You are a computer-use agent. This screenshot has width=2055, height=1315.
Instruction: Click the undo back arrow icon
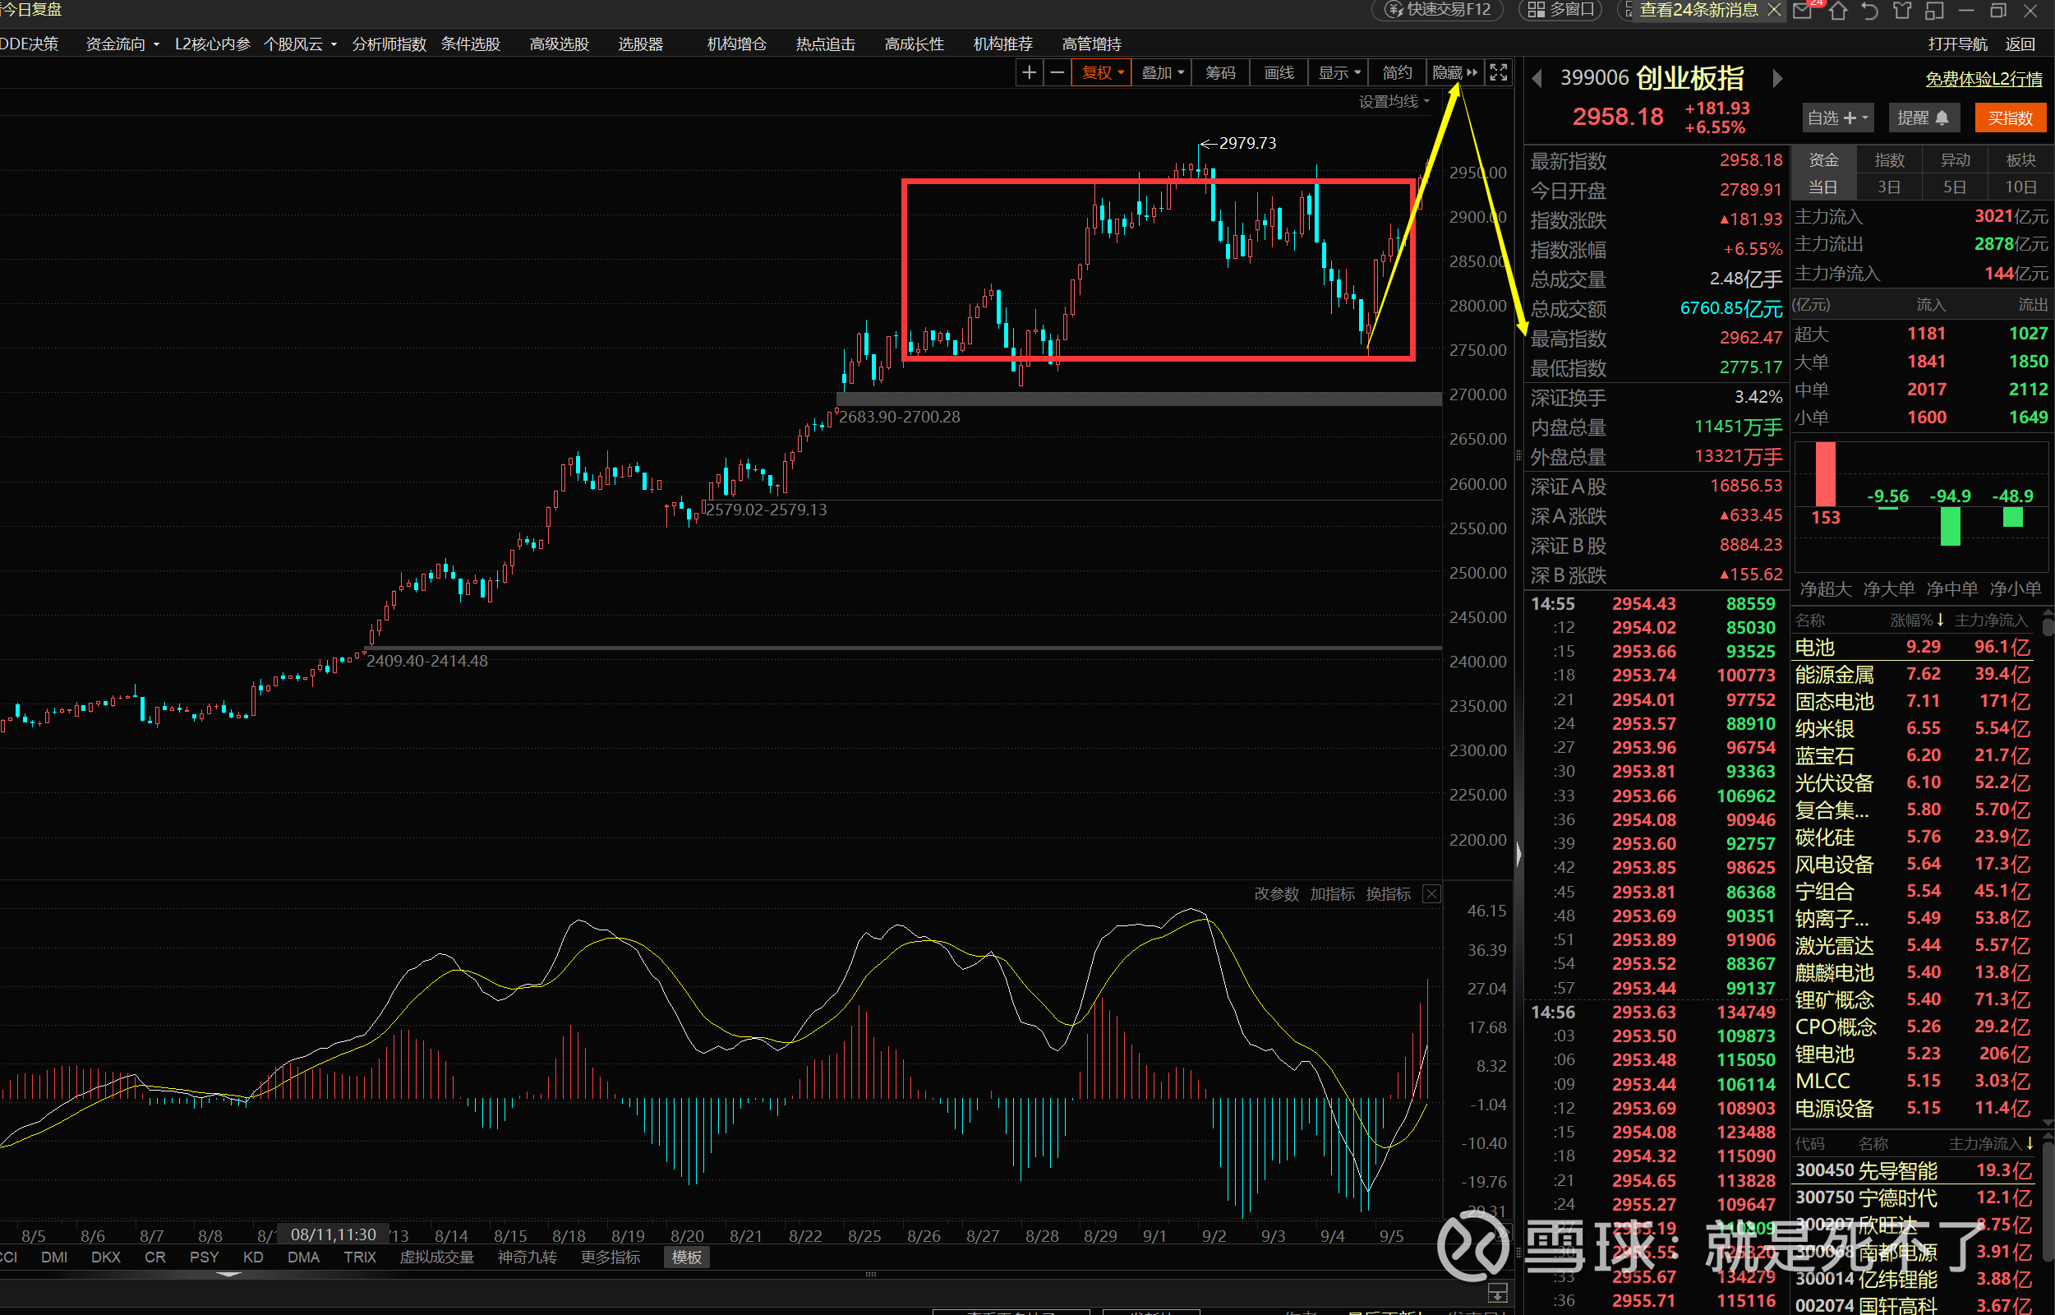click(1870, 10)
